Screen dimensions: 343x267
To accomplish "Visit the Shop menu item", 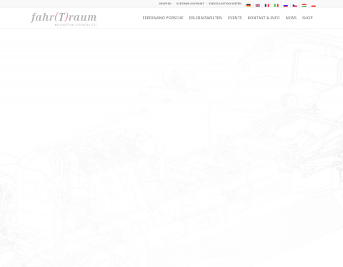I will (x=307, y=18).
